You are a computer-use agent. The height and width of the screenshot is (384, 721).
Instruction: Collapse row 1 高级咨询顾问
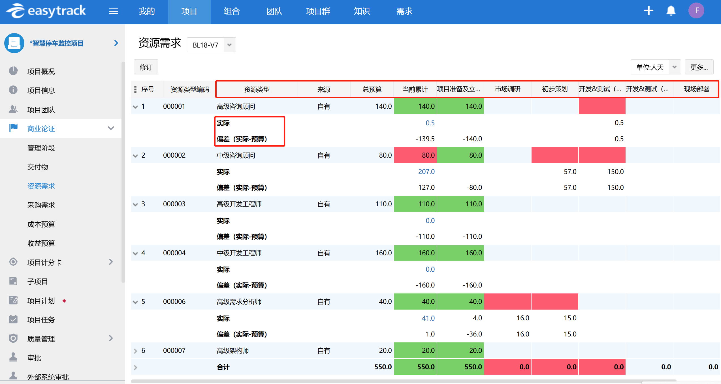(135, 107)
